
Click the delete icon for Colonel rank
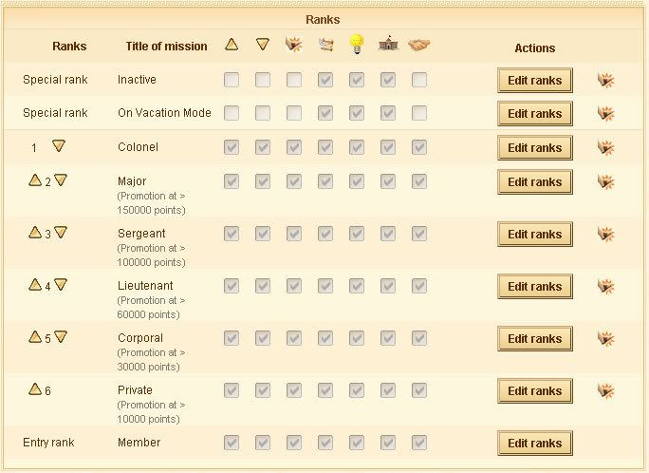pyautogui.click(x=606, y=147)
